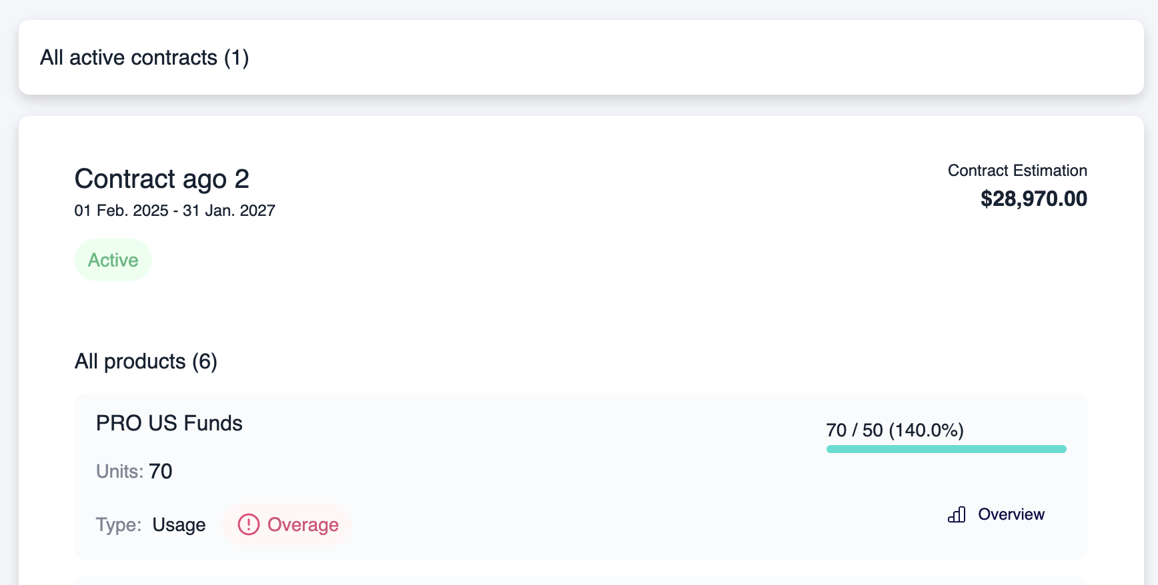The width and height of the screenshot is (1158, 585).
Task: Click the Overage badge label
Action: pos(287,524)
